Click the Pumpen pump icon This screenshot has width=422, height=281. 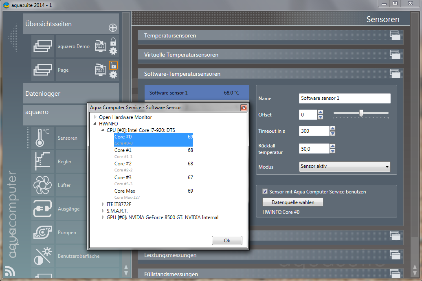43,232
